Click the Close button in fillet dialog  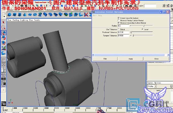coord(156,59)
